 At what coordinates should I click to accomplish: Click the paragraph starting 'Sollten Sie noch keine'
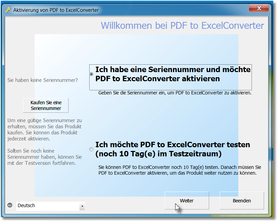pos(44,157)
